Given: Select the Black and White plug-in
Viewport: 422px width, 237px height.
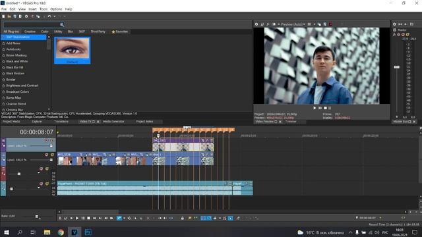Looking at the screenshot, I should coord(17,61).
